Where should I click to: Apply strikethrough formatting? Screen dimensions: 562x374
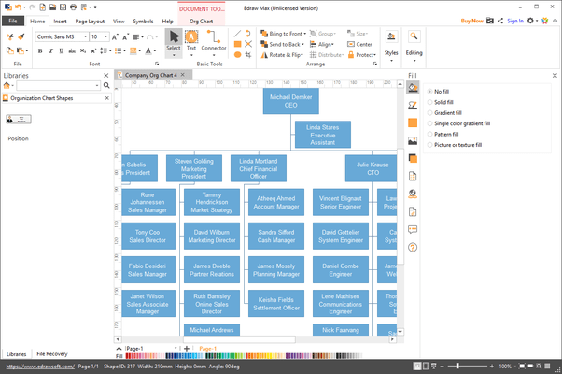72,51
